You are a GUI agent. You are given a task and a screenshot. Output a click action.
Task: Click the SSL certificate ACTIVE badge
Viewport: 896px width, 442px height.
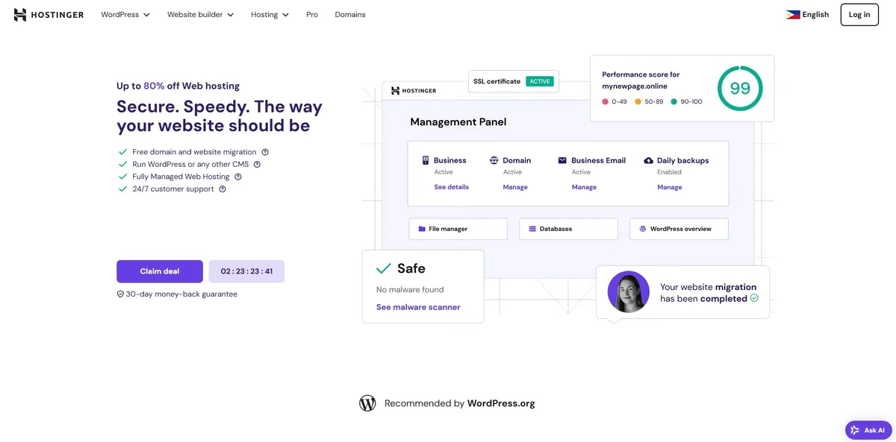[x=540, y=81]
